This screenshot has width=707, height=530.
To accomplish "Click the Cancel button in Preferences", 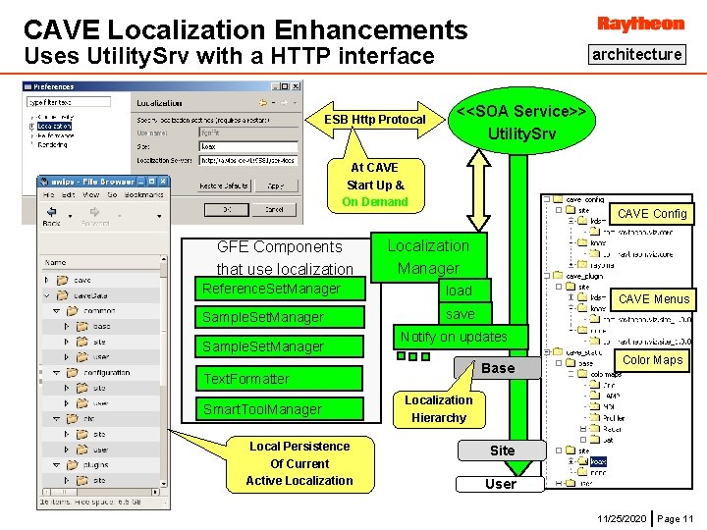I will [x=274, y=210].
